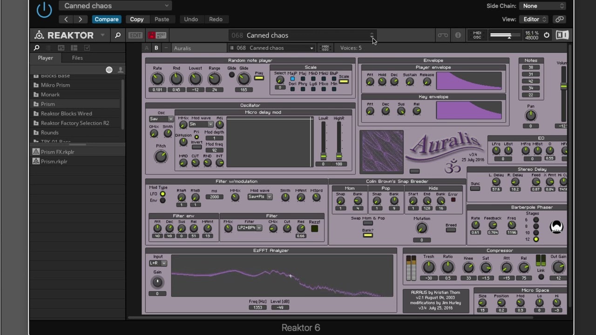Open the Reaktor main menu arrow
Screen dimensions: 596x335
[103, 35]
